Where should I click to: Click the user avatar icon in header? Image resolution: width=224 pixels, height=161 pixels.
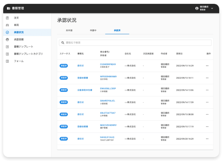click(197, 8)
